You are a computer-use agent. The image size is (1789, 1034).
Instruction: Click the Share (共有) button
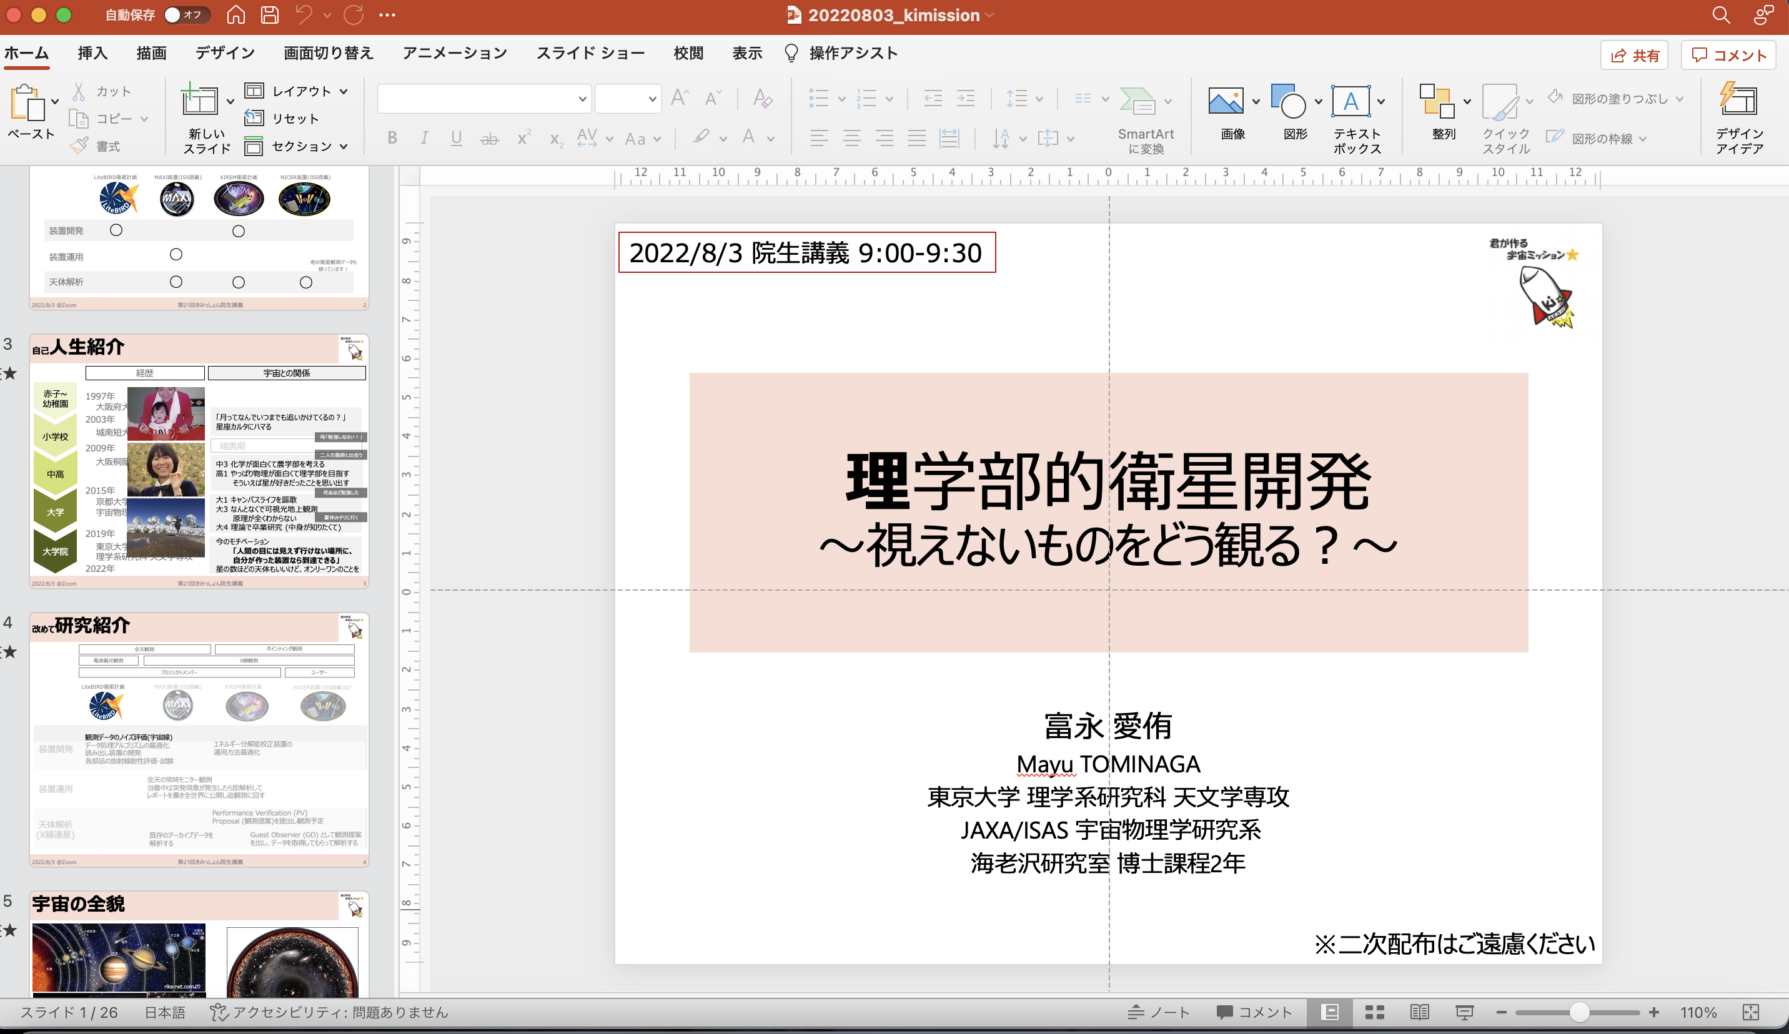point(1633,56)
